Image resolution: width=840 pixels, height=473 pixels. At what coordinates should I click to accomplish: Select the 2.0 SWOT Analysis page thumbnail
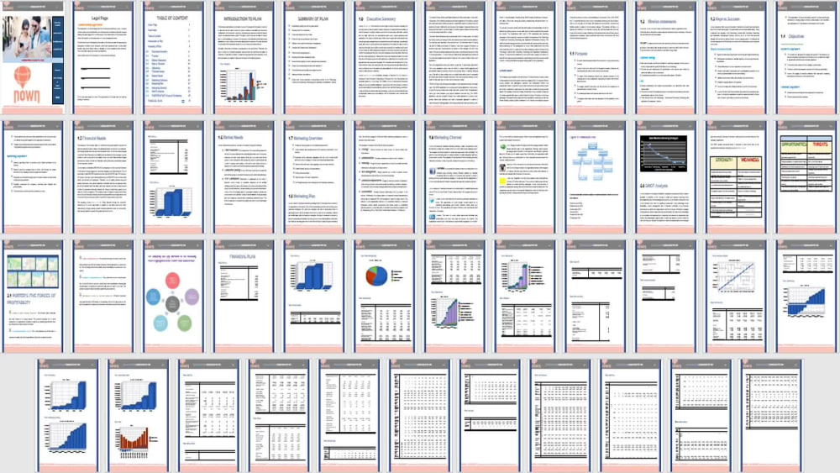(x=666, y=176)
